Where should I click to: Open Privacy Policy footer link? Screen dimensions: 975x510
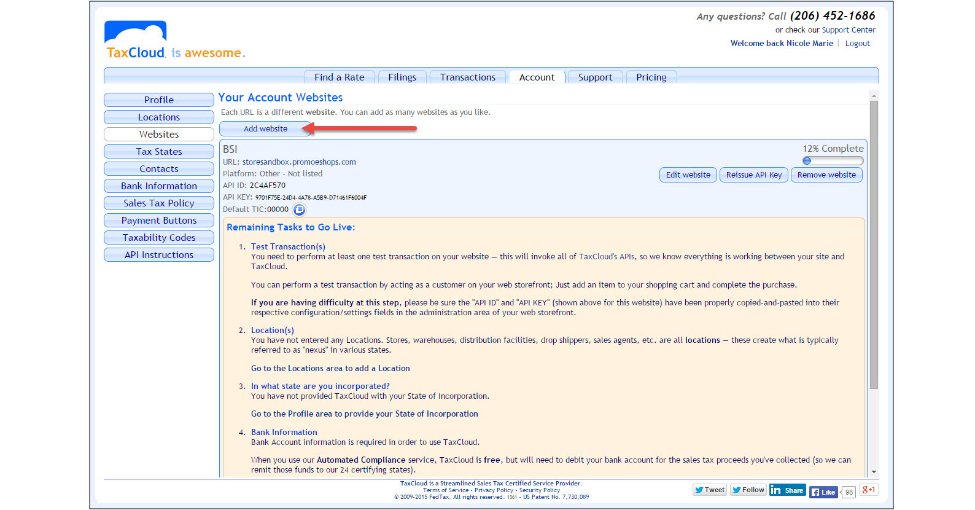pyautogui.click(x=494, y=490)
